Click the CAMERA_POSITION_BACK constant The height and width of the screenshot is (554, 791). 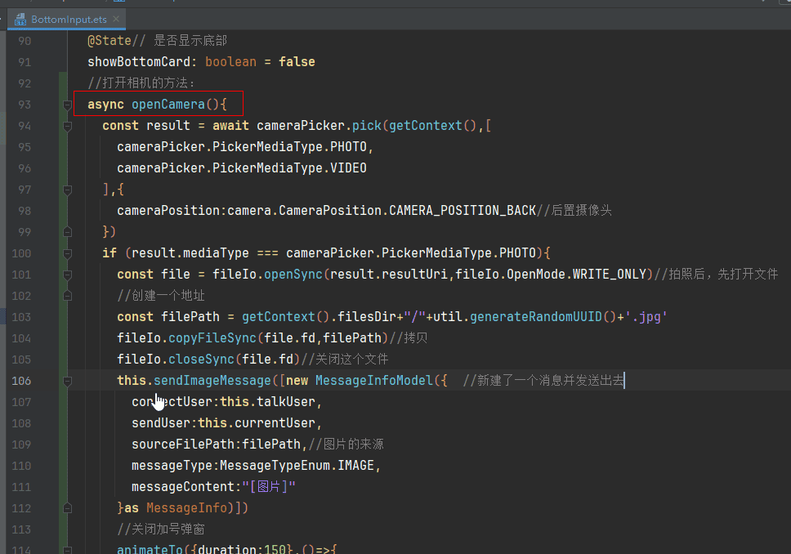point(462,211)
